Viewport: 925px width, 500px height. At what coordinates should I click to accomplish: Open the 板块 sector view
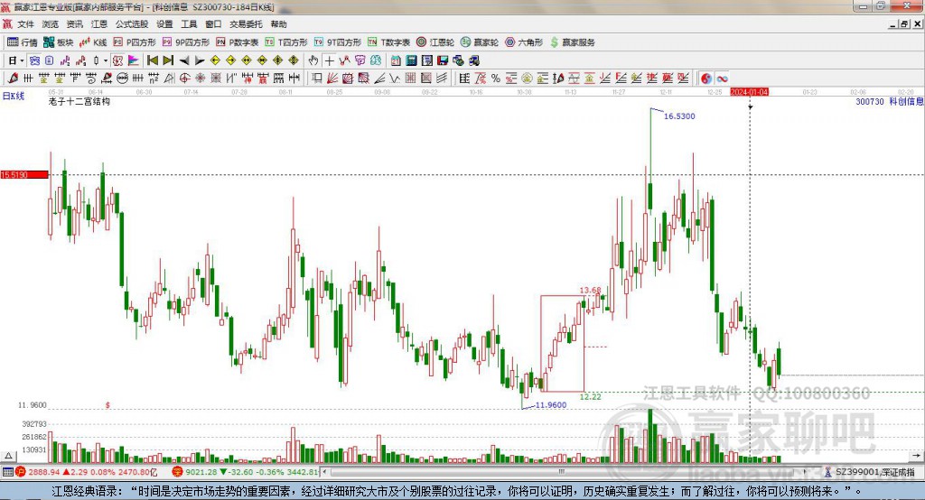pos(59,42)
